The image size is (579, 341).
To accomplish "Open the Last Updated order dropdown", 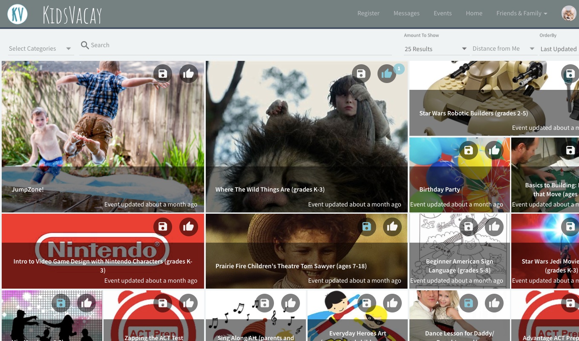I will coord(559,49).
